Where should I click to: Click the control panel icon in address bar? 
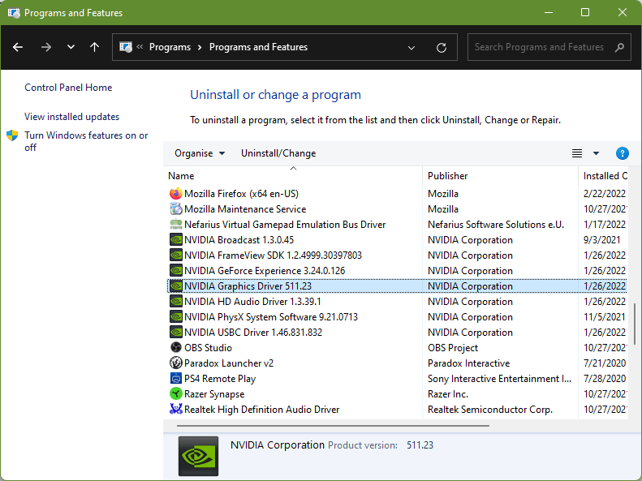(126, 47)
